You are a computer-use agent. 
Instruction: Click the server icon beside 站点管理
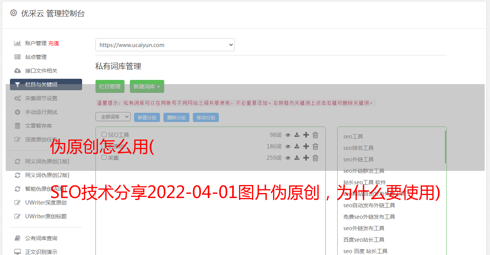click(x=17, y=57)
